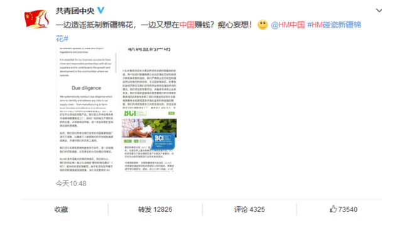Click 收藏 to favorite the post
This screenshot has height=227, width=402.
pos(61,209)
